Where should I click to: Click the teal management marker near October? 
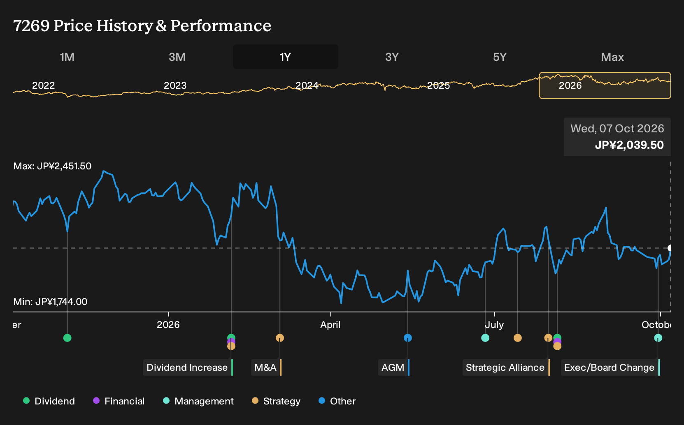[658, 338]
